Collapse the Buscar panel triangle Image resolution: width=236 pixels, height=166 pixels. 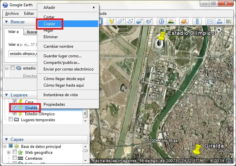click(6, 22)
